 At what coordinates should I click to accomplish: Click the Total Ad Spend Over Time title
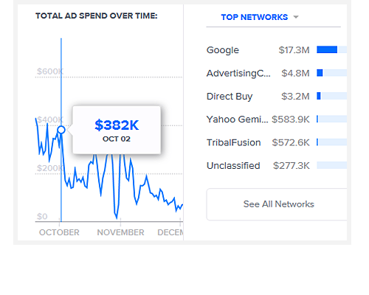point(97,16)
